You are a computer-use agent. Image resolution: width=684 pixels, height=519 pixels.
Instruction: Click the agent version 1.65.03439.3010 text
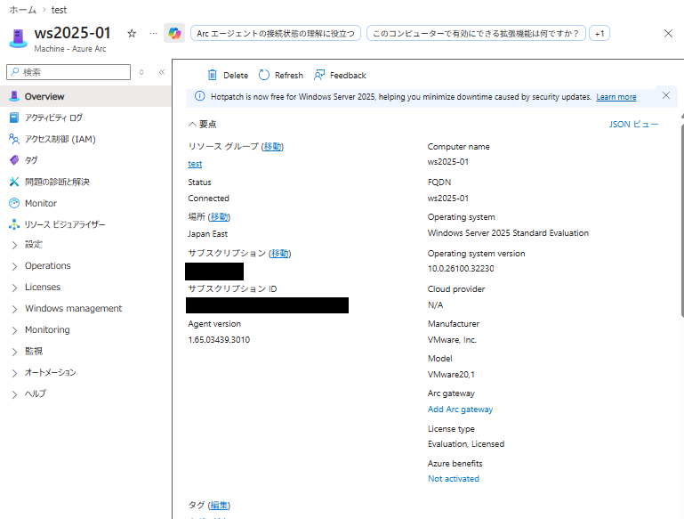click(219, 339)
